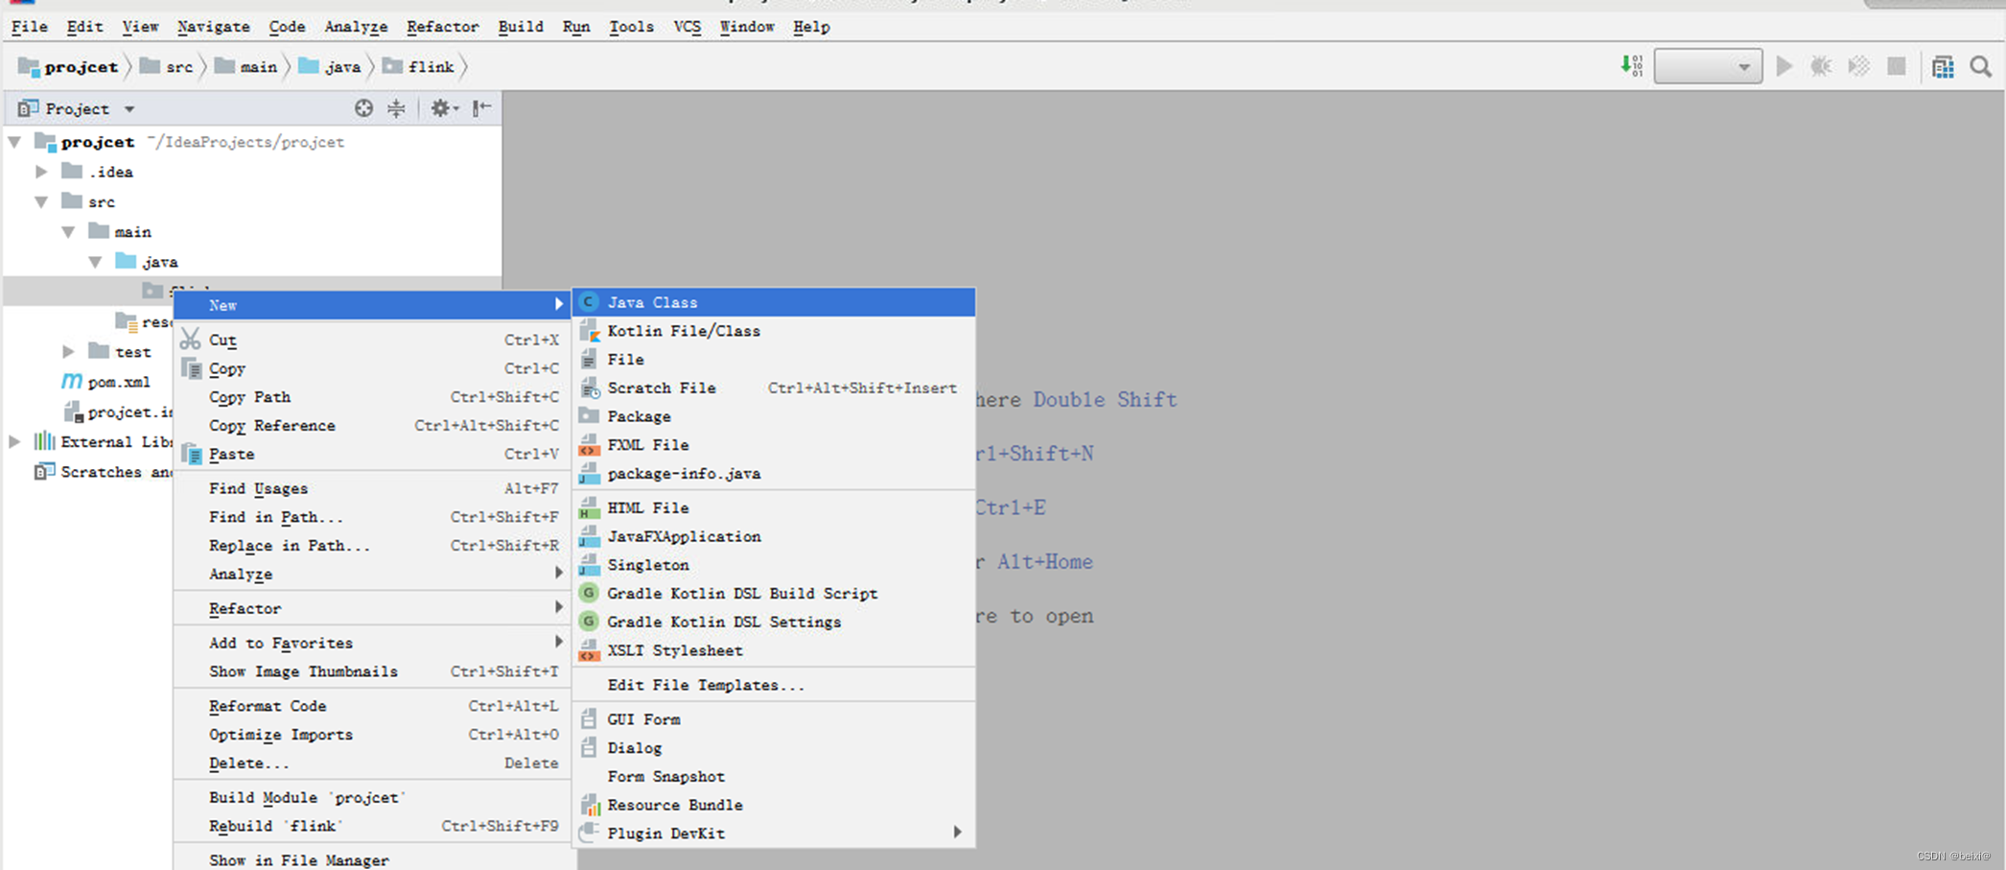Open the VCS menu
This screenshot has width=2006, height=870.
click(x=687, y=27)
